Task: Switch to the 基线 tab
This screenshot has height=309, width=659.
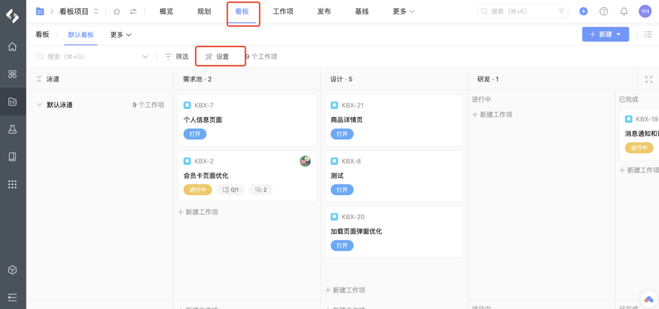Action: 362,12
